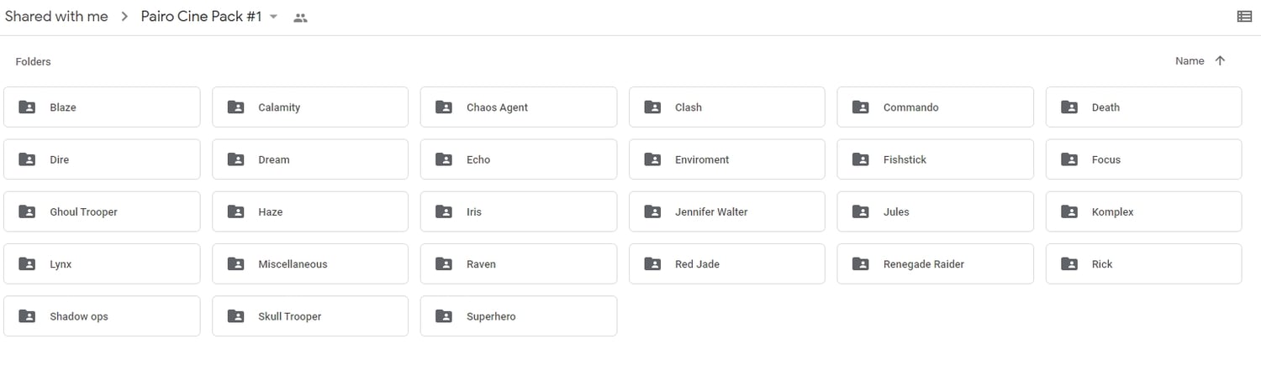This screenshot has width=1261, height=365.
Task: Expand the Pairo Cine Pack #1 dropdown arrow
Action: tap(273, 17)
